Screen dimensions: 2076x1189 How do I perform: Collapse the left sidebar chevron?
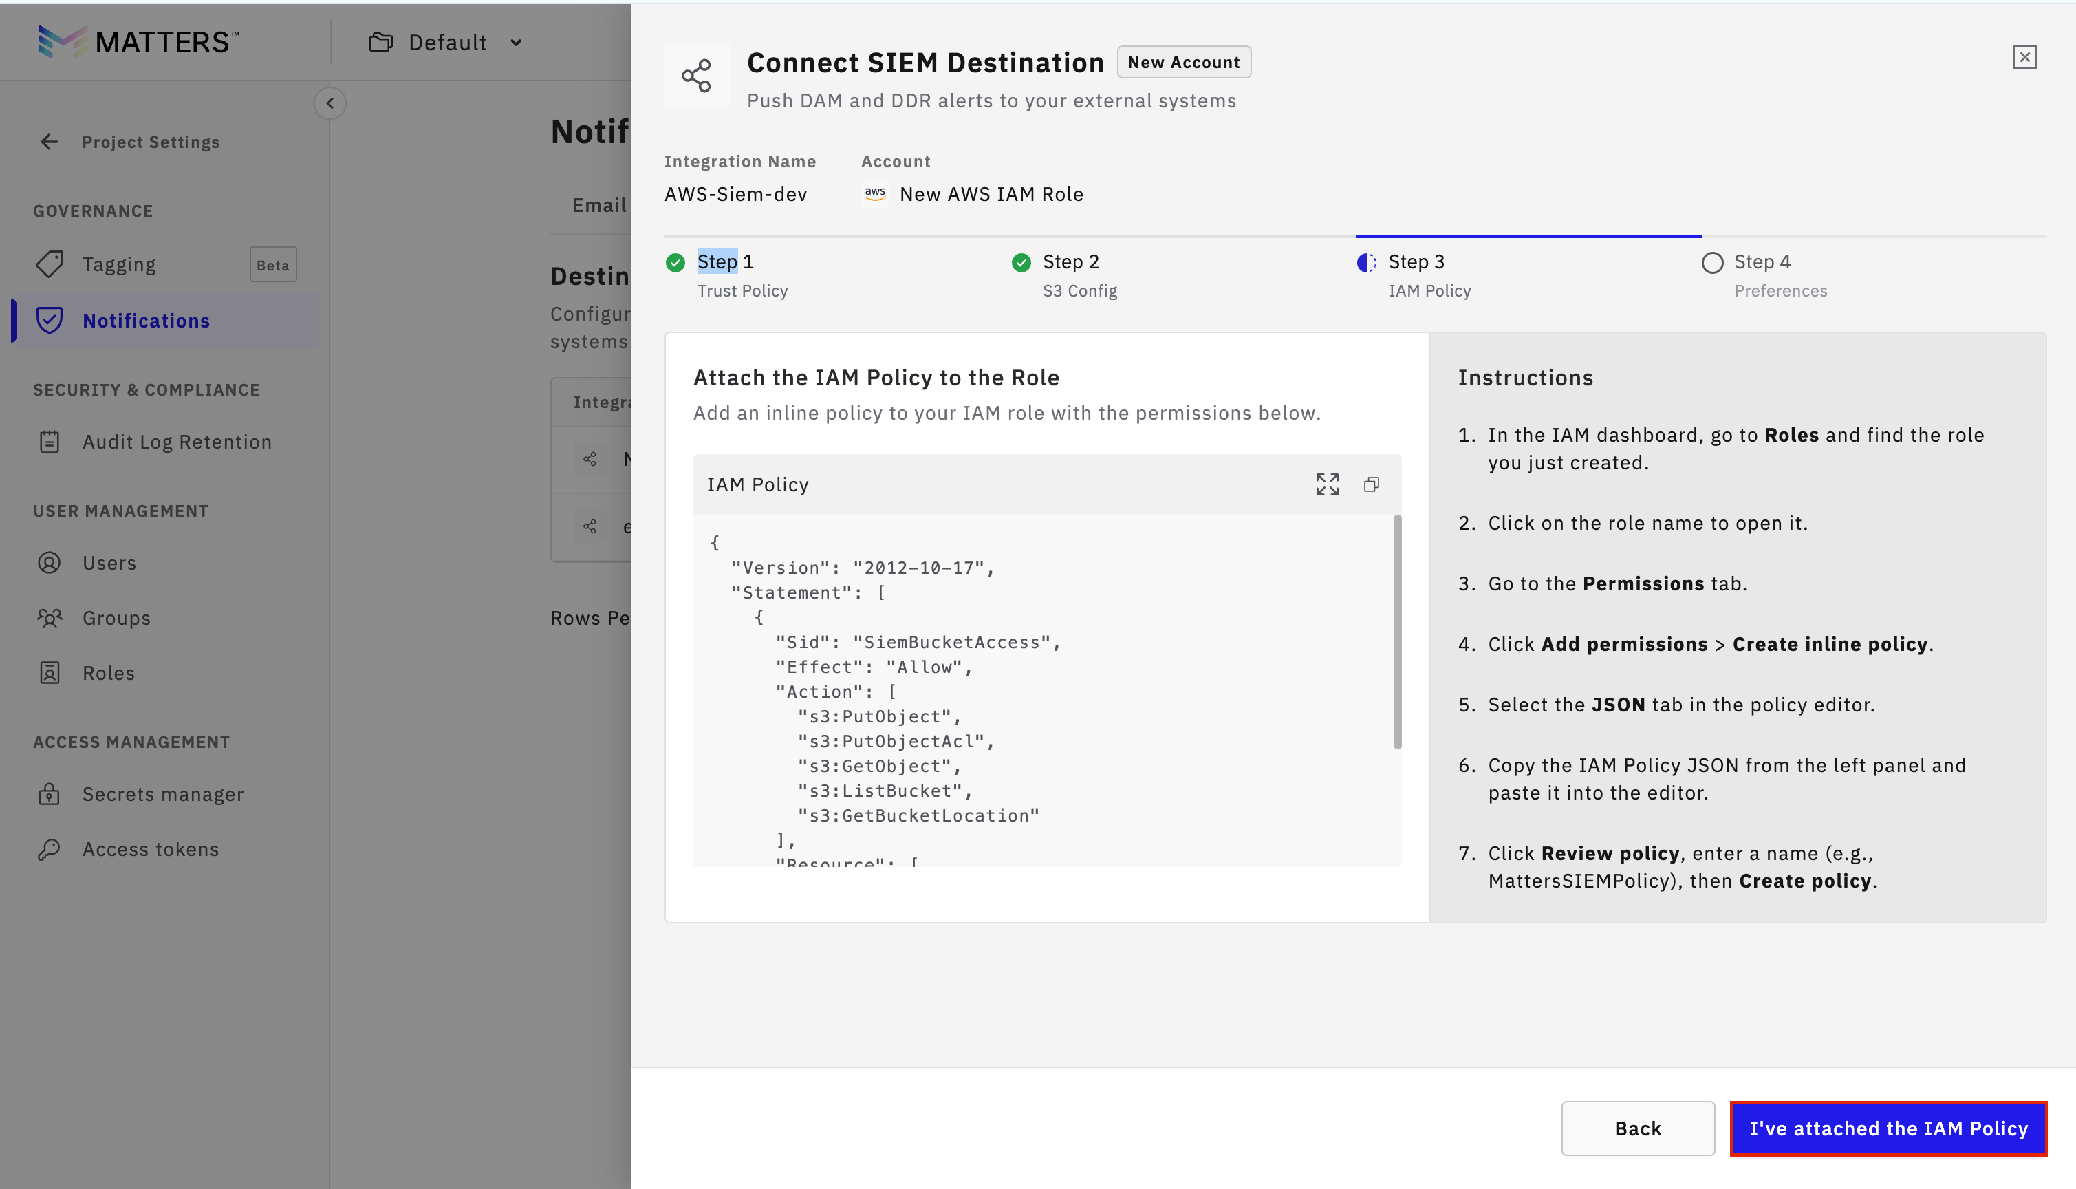[329, 103]
